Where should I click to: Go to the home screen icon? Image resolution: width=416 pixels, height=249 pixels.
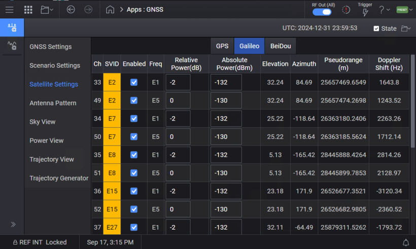110,10
